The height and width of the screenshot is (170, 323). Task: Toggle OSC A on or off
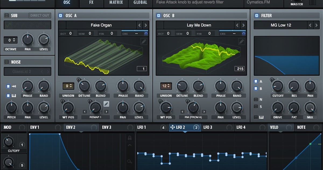pos(61,16)
